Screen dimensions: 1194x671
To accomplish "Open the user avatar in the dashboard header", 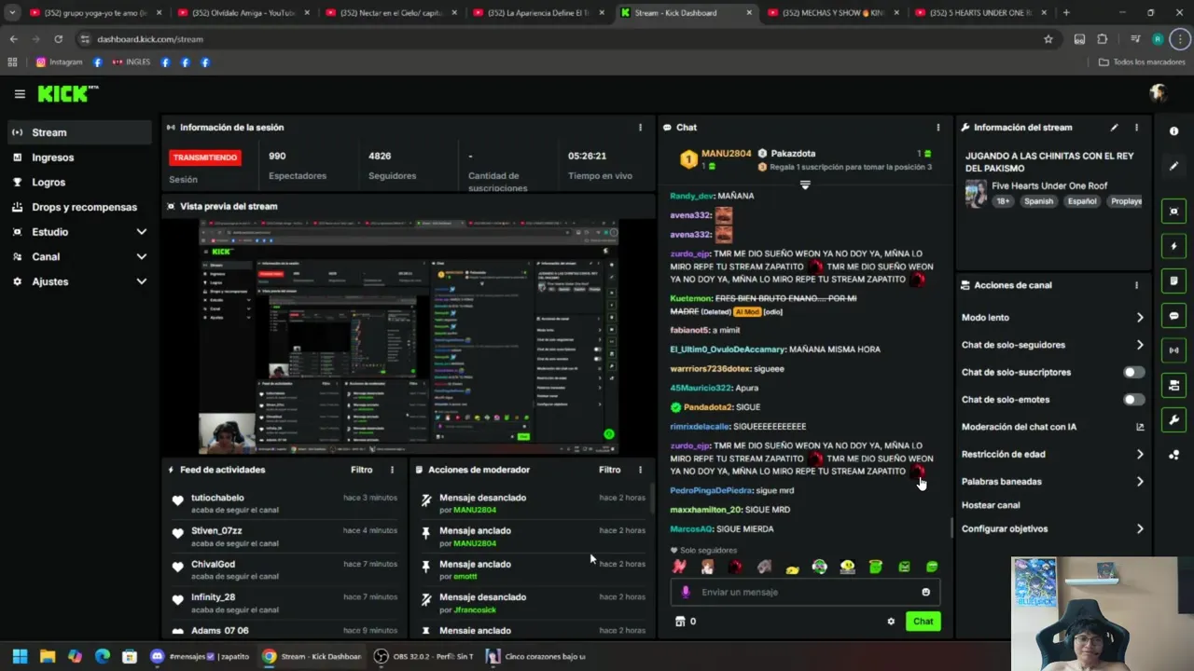I will [x=1159, y=93].
